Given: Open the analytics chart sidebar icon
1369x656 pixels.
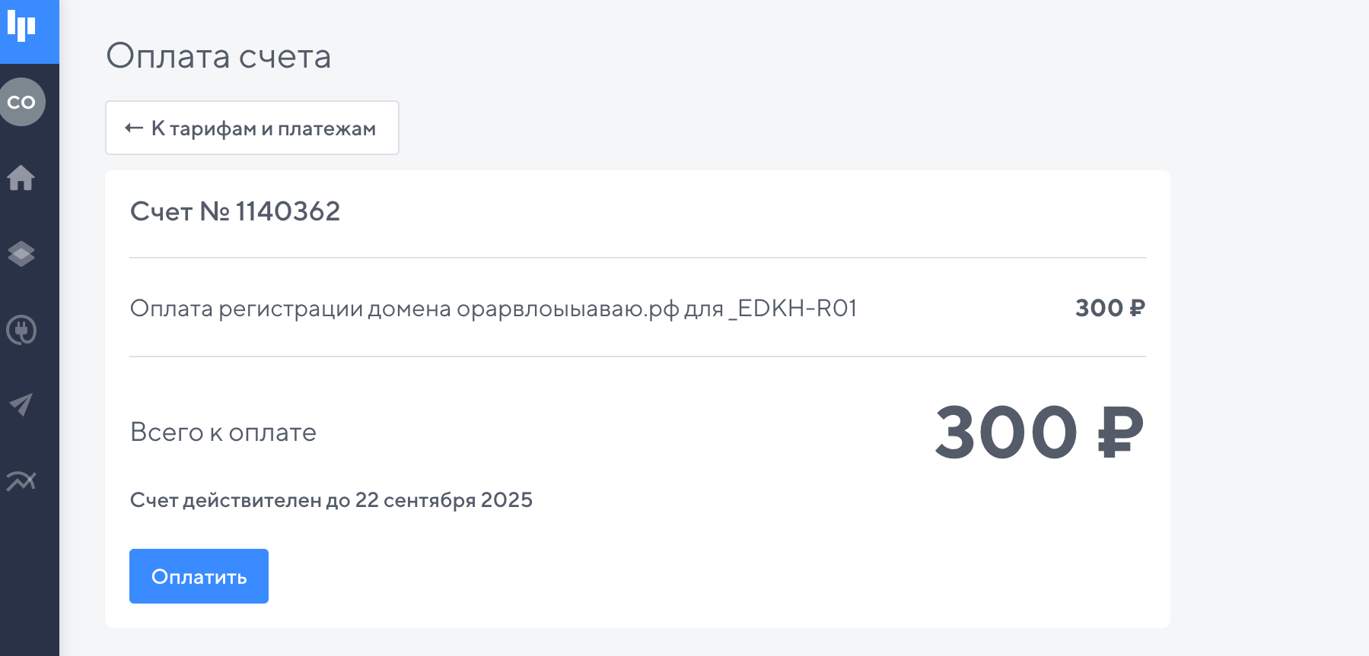Looking at the screenshot, I should pos(21,480).
